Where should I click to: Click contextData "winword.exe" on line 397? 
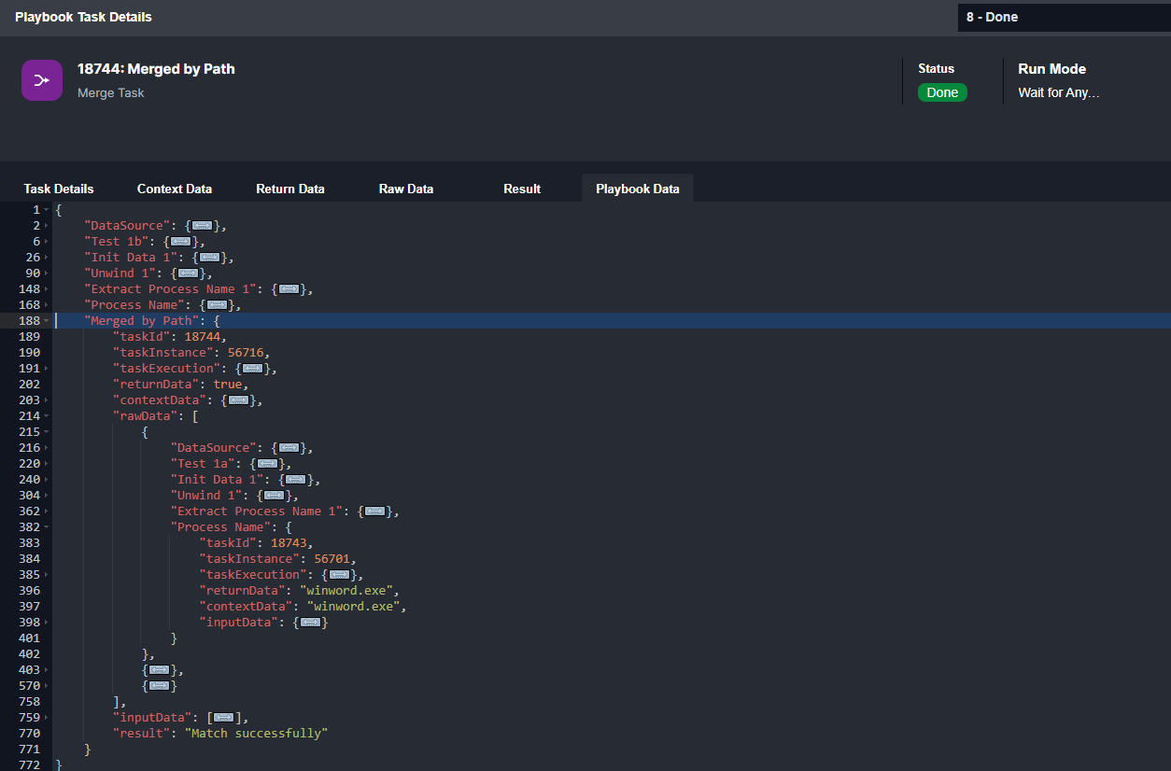point(358,607)
